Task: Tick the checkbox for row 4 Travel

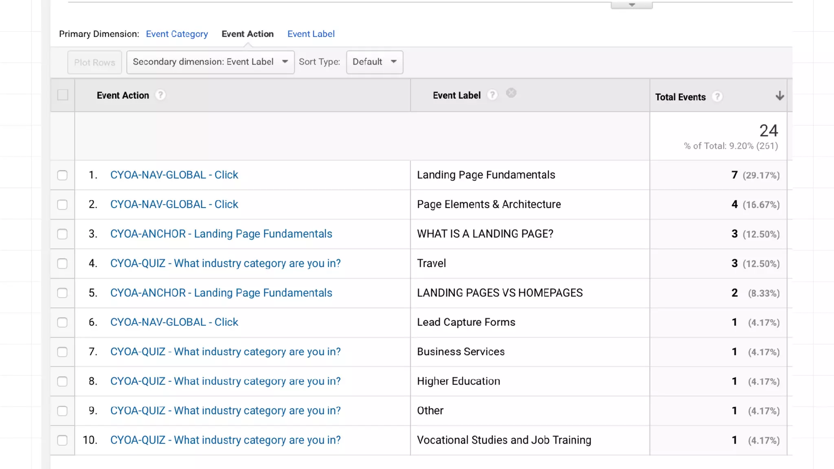Action: coord(62,263)
